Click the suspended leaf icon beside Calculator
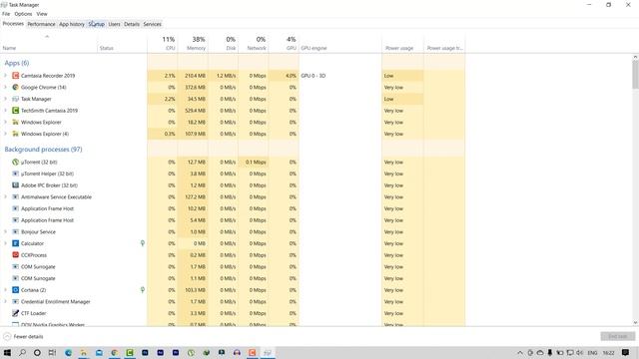The width and height of the screenshot is (639, 359). (142, 243)
